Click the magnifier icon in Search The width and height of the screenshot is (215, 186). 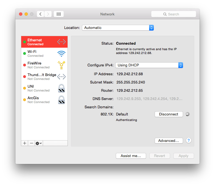[165, 14]
